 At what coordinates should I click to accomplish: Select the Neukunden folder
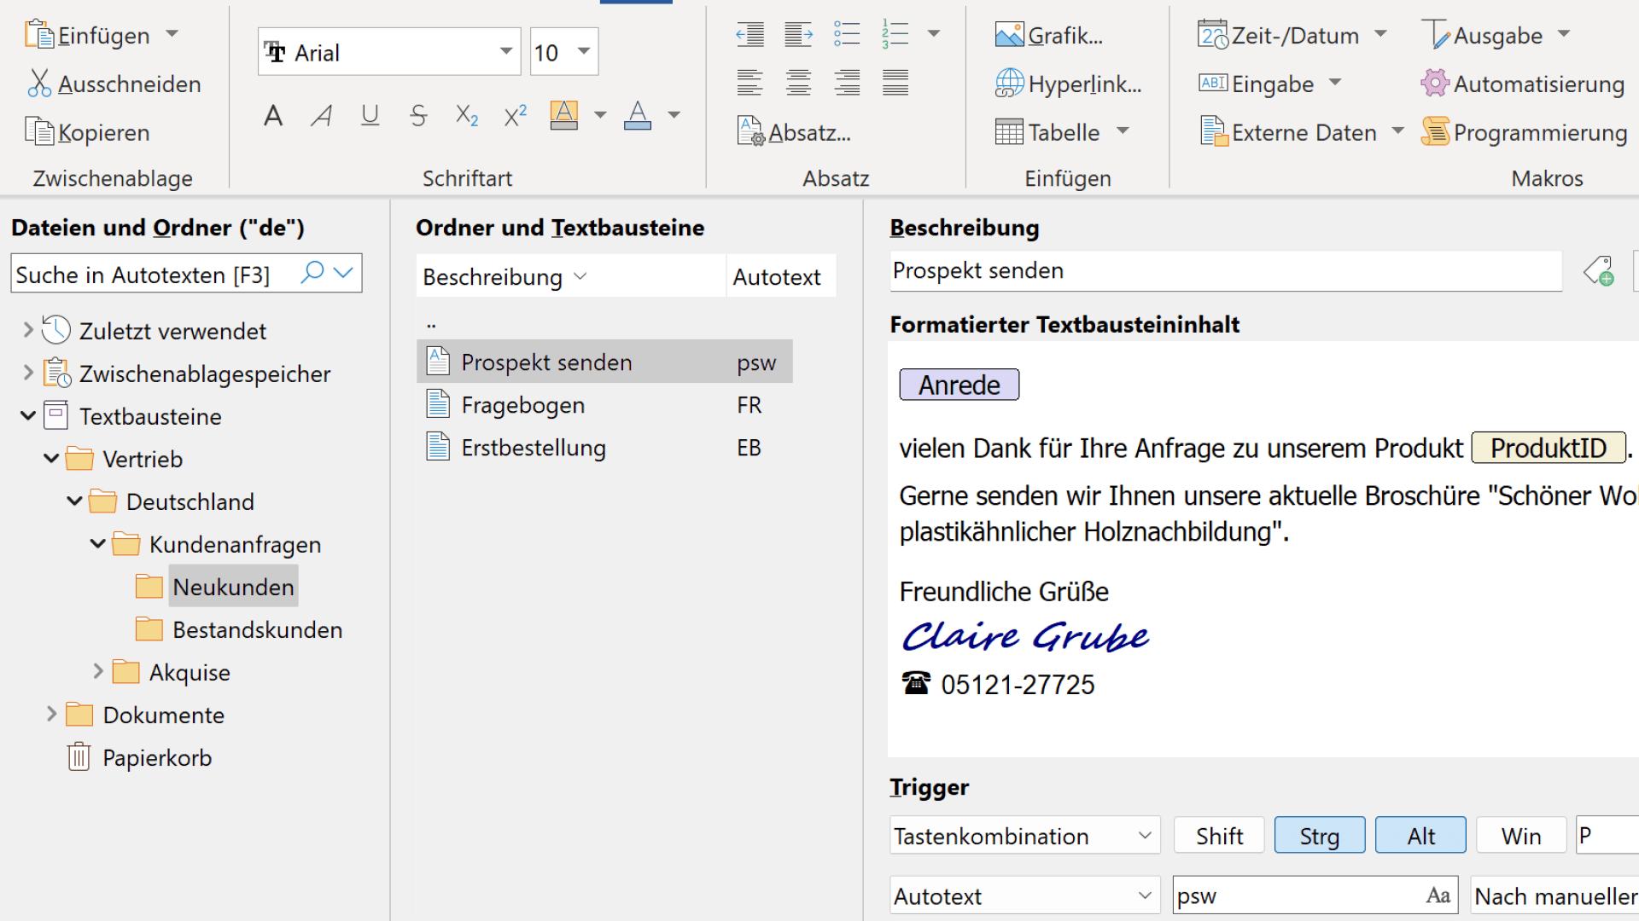pos(233,587)
